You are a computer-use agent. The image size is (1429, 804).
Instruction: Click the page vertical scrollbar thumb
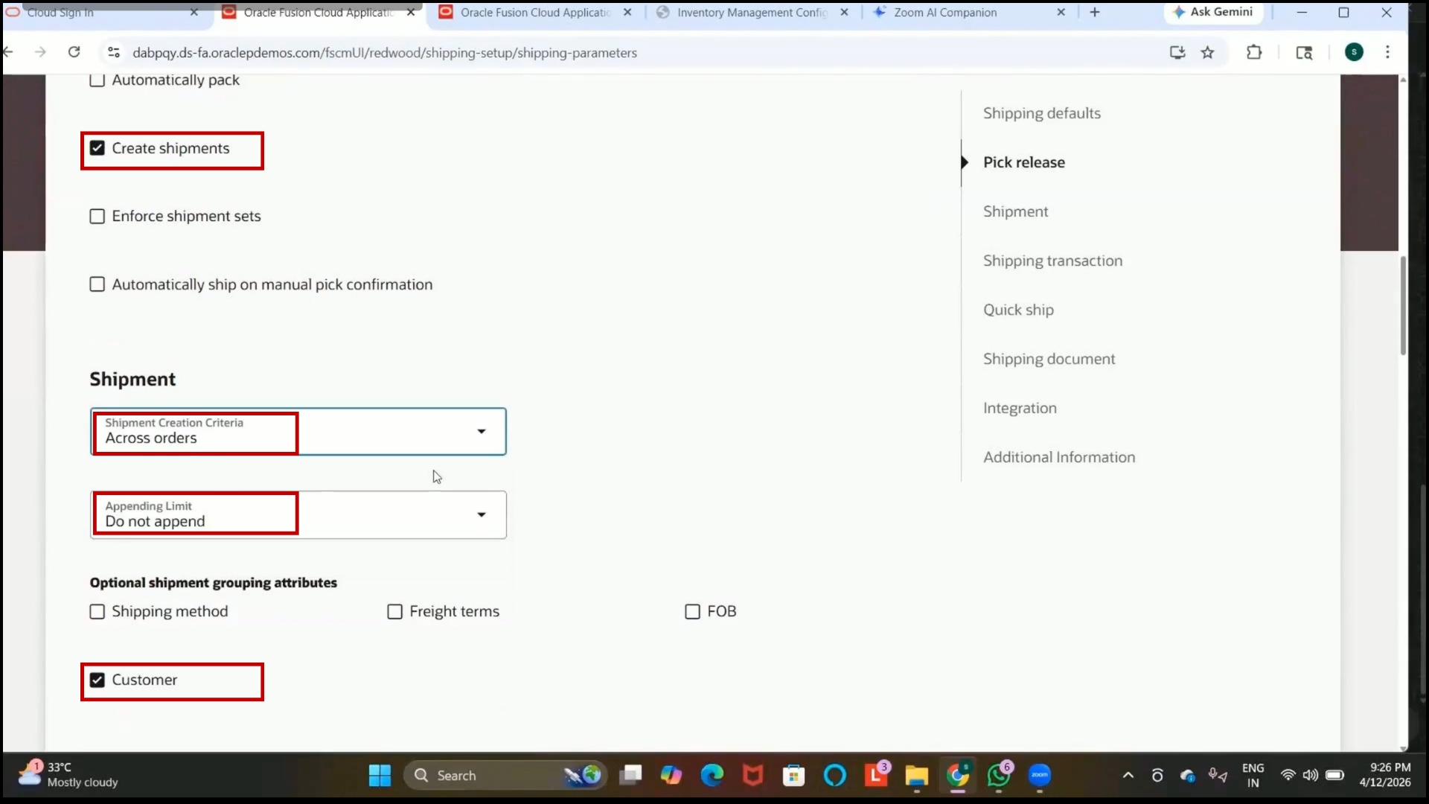pyautogui.click(x=1403, y=305)
